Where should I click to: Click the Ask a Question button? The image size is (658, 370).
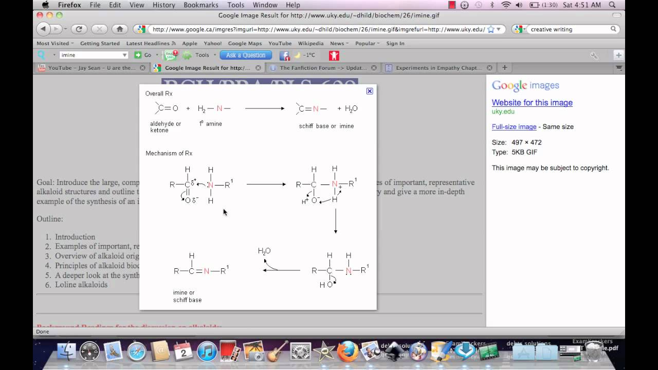pyautogui.click(x=246, y=55)
